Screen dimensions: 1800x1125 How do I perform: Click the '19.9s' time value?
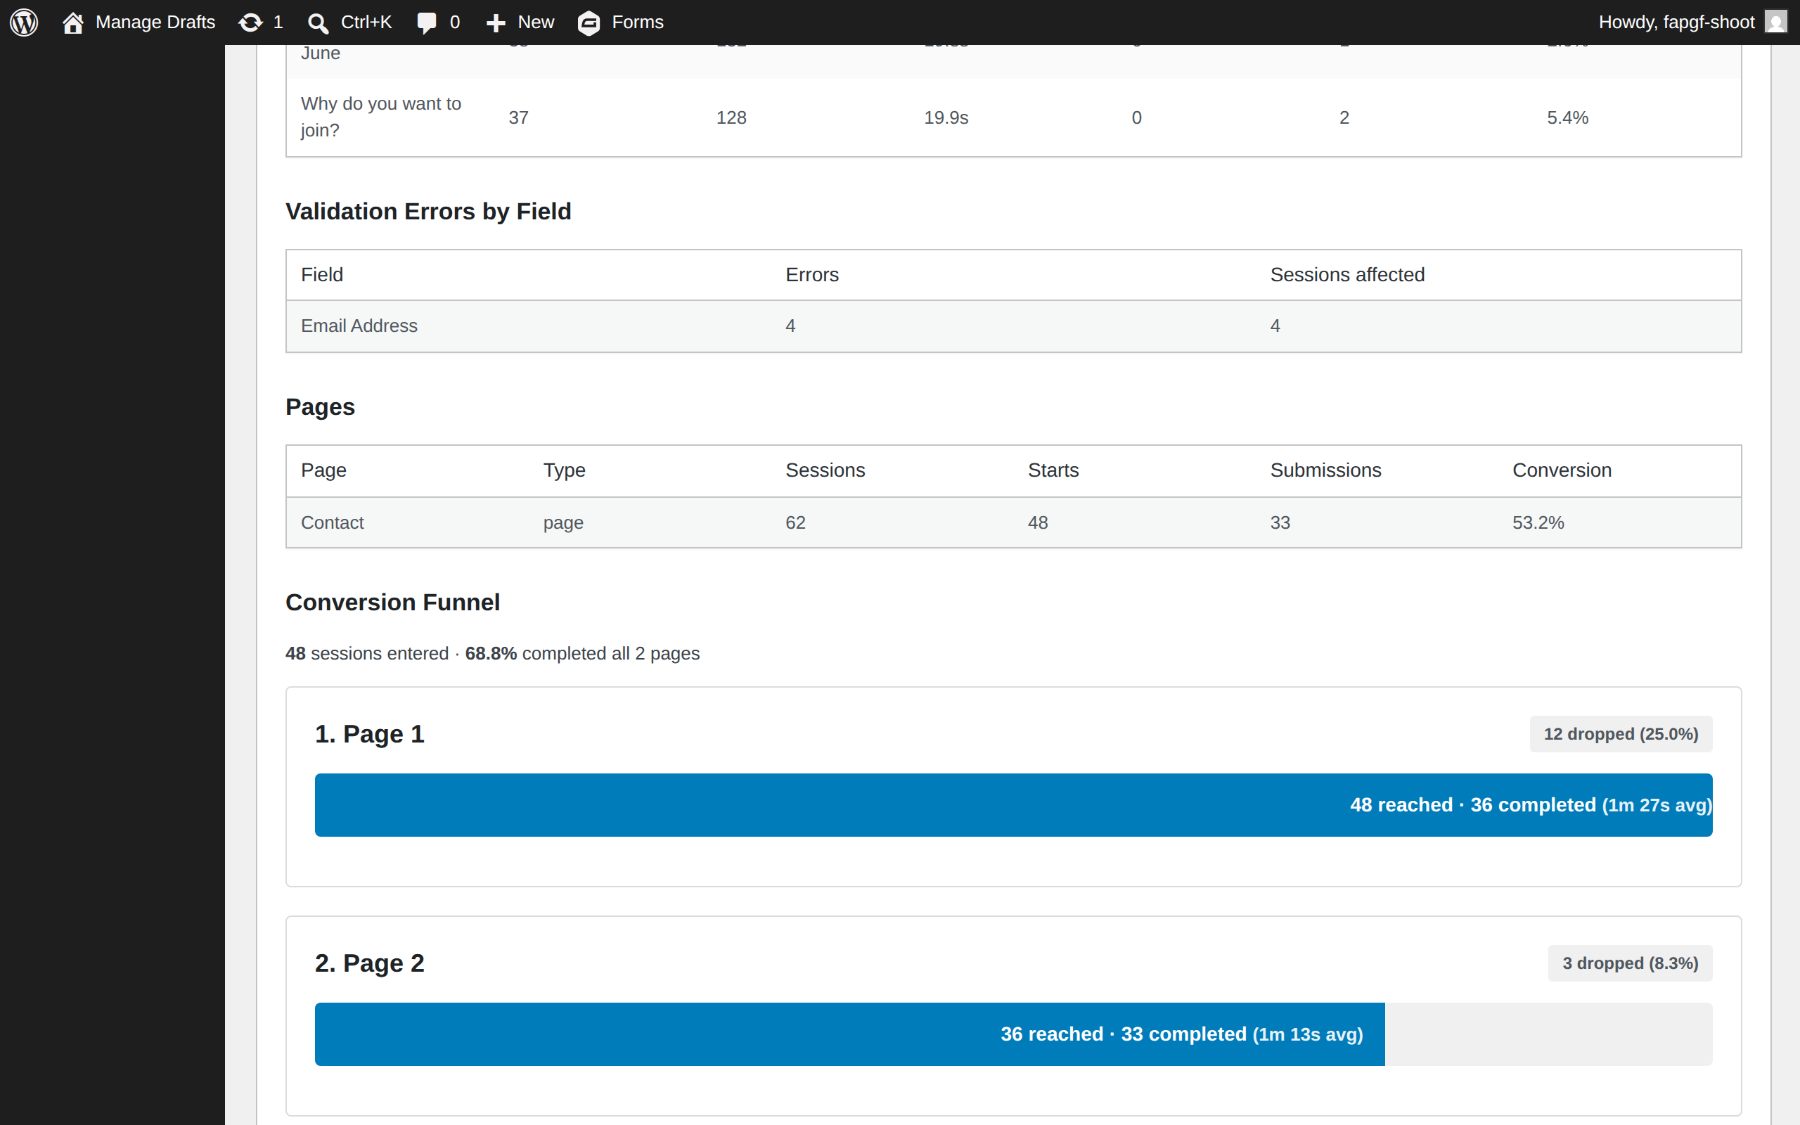[946, 117]
